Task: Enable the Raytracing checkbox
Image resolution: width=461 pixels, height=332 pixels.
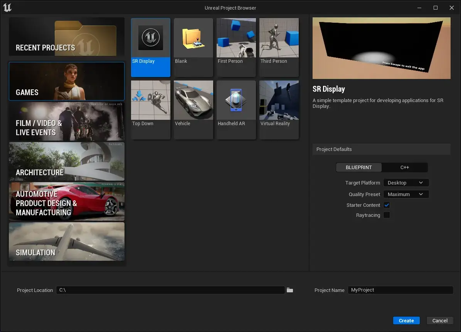Action: (x=387, y=215)
